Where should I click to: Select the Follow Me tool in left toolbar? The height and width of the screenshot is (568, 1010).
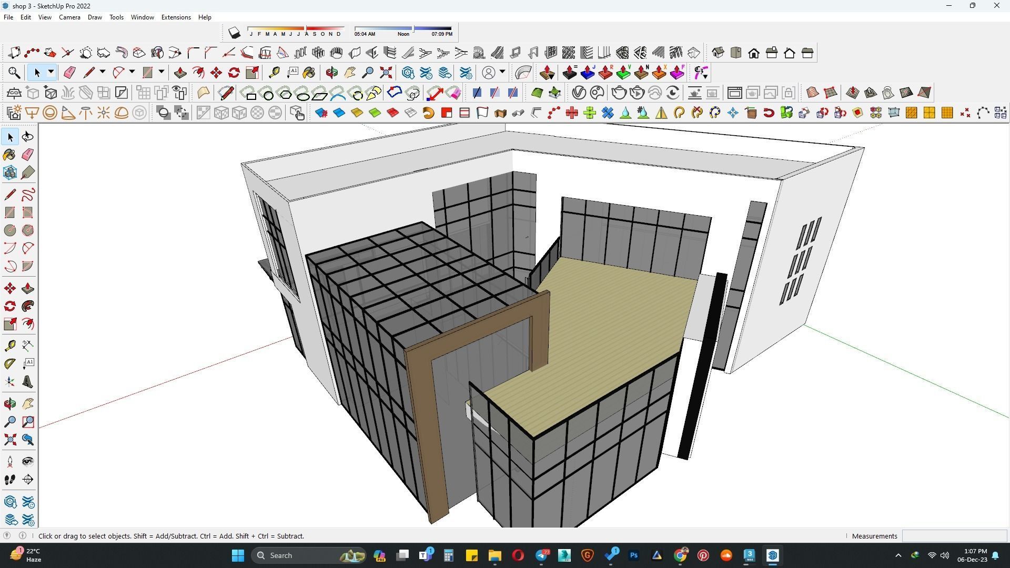click(28, 306)
